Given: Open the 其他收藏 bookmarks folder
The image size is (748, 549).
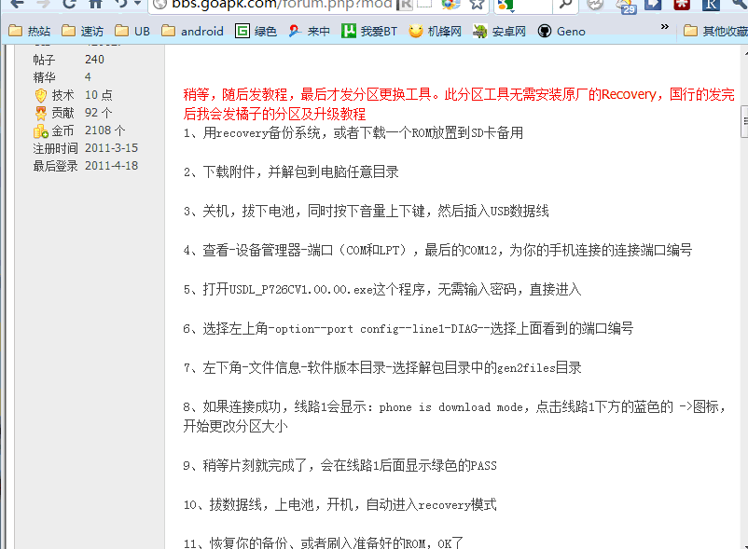Looking at the screenshot, I should (715, 31).
